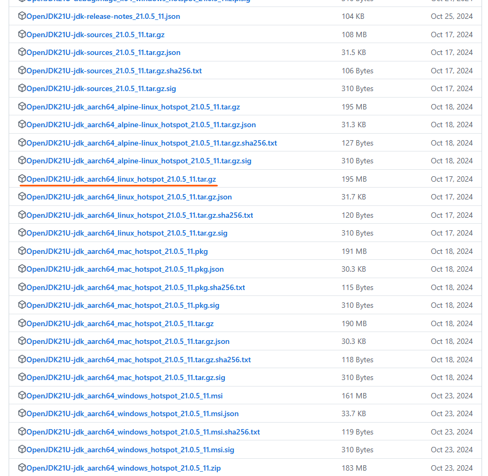
Task: Open aarch64_windows_hotspot msi.json link
Action: [132, 413]
